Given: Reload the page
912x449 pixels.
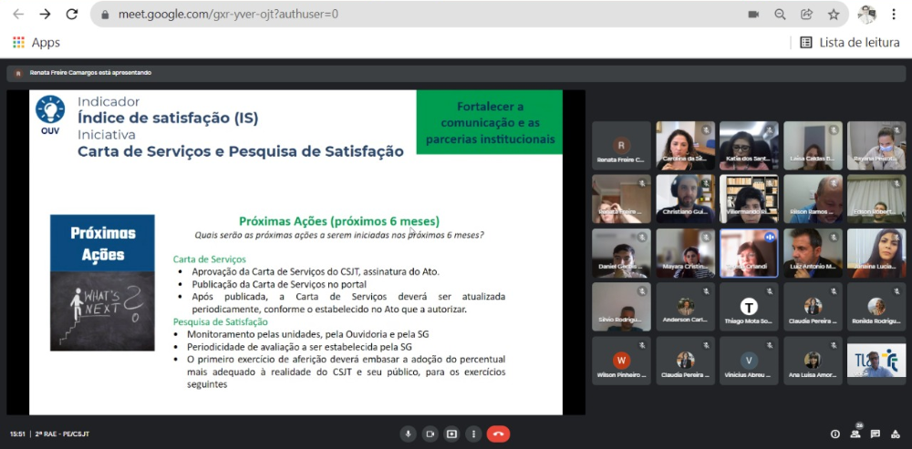Looking at the screenshot, I should pyautogui.click(x=72, y=15).
